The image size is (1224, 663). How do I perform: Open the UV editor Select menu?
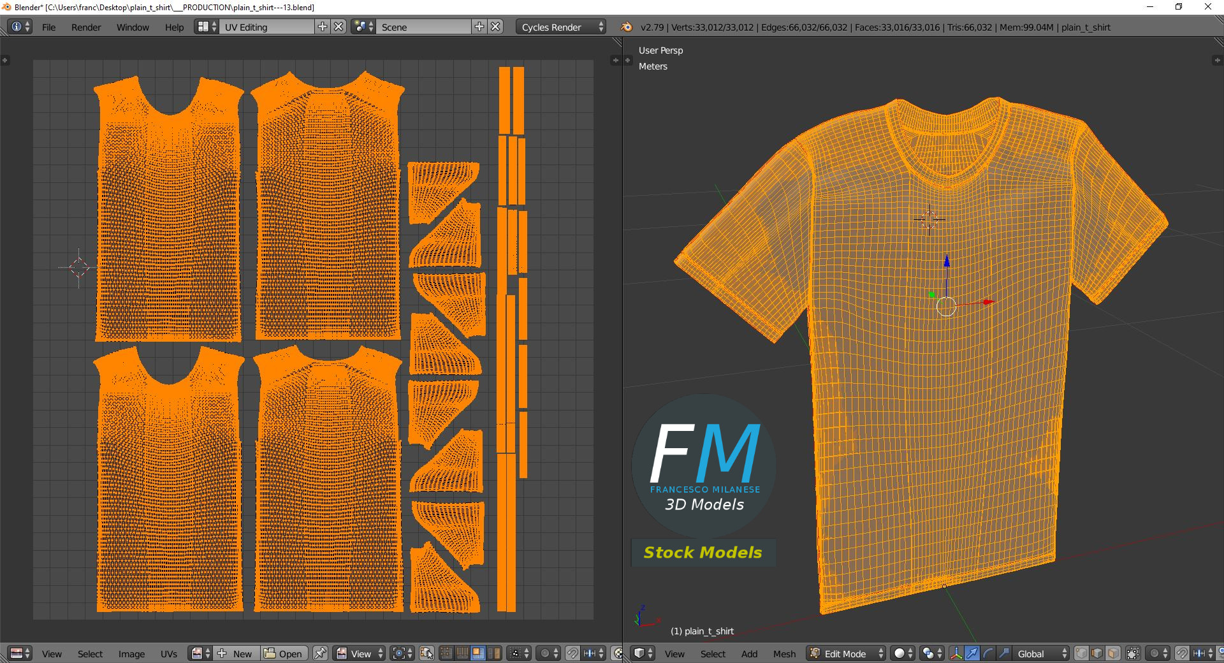[90, 654]
